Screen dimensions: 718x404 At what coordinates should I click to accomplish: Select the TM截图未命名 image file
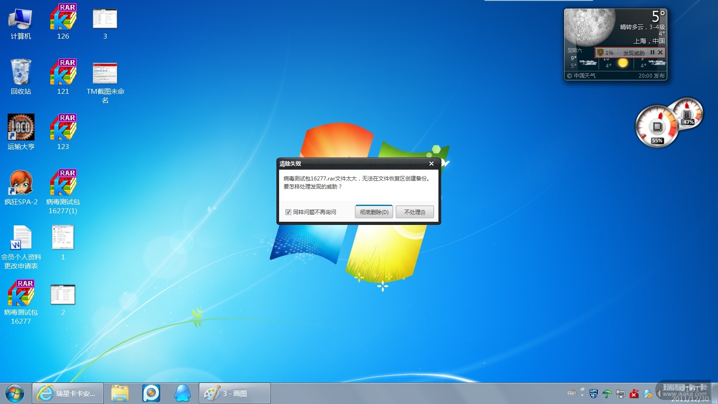[105, 82]
